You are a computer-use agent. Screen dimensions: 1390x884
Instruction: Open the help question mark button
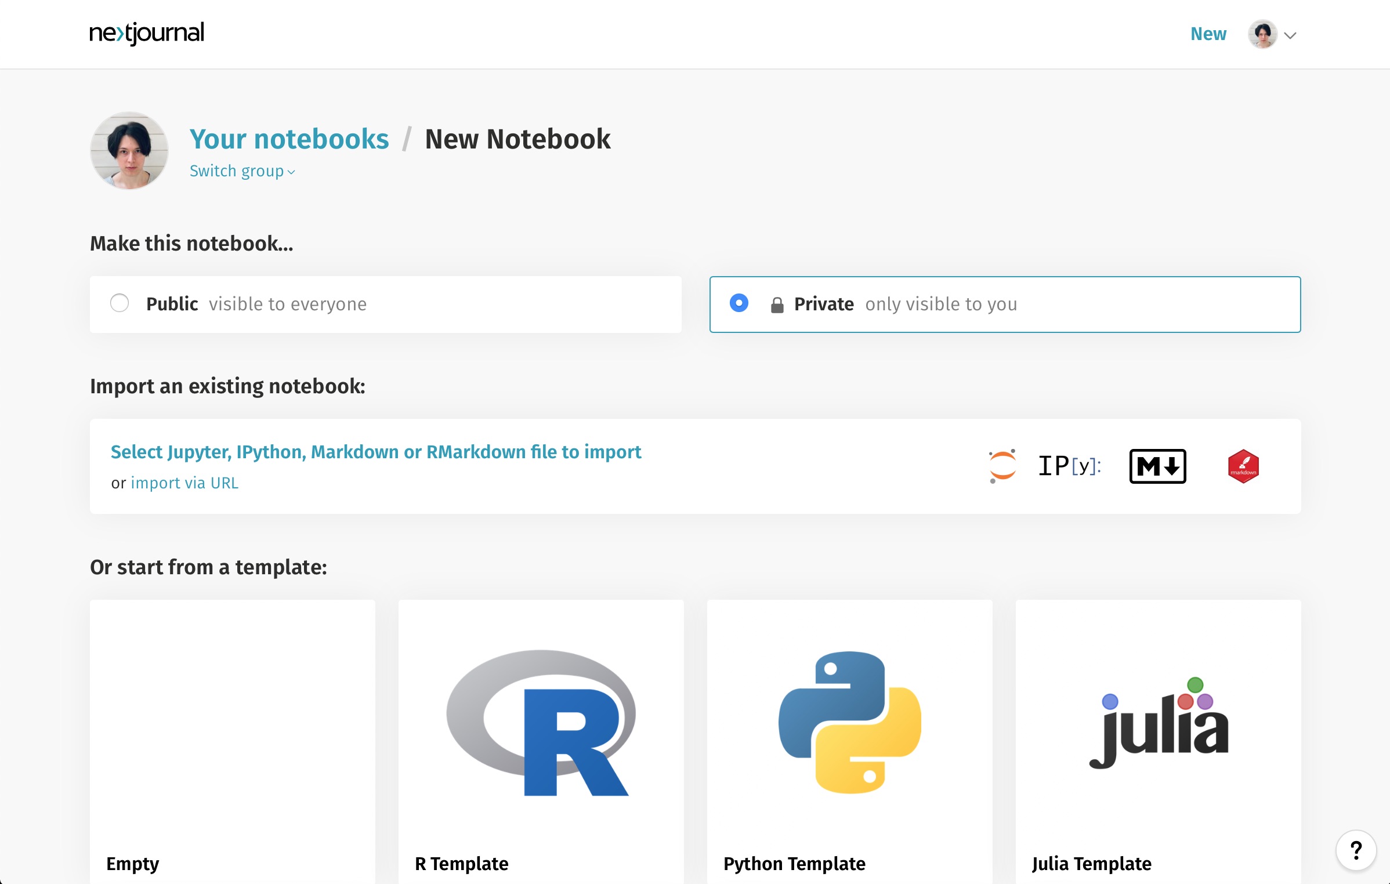[1356, 850]
